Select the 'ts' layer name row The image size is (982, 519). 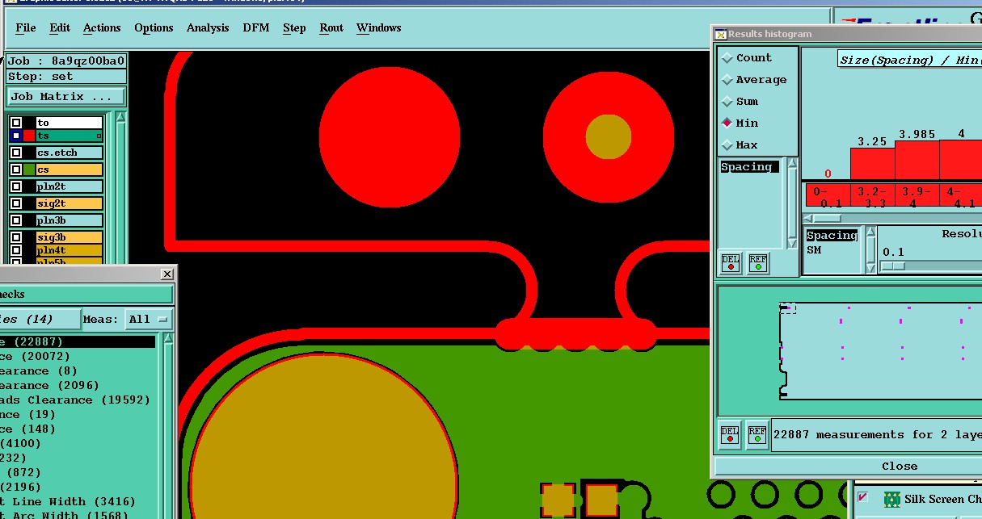(70, 136)
